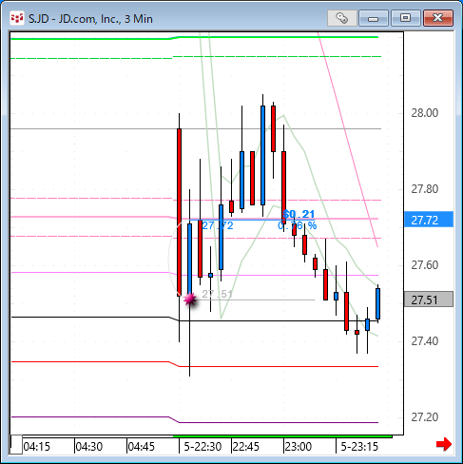Screen dimensions: 463x464
Task: Maximize the S.JD chart window
Action: [406, 18]
